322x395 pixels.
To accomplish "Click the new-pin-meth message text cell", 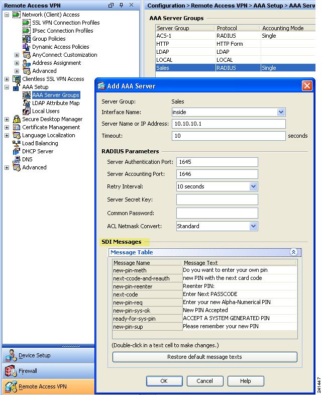I will (240, 270).
